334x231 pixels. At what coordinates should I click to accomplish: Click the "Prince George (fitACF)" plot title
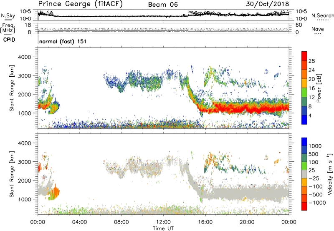coord(80,4)
